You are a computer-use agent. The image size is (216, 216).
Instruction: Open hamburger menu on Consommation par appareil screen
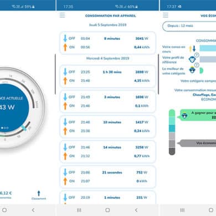coord(62,15)
